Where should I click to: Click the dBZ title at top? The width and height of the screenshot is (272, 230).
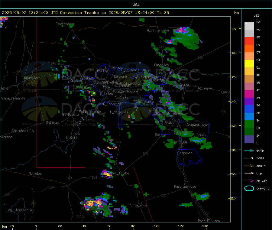[x=136, y=5]
